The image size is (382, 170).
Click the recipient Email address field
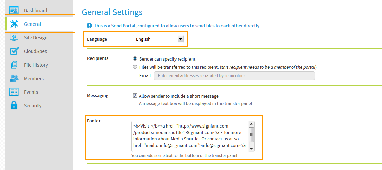[234, 75]
